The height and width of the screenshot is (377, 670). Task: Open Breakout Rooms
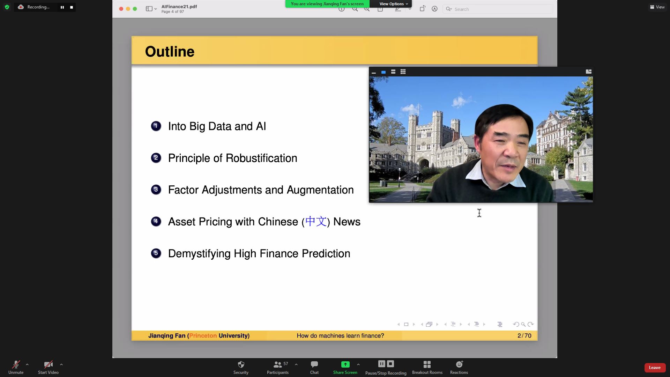[427, 367]
